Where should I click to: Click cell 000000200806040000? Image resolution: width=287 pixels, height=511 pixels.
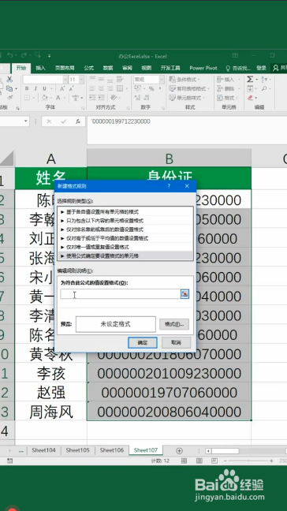pyautogui.click(x=169, y=412)
